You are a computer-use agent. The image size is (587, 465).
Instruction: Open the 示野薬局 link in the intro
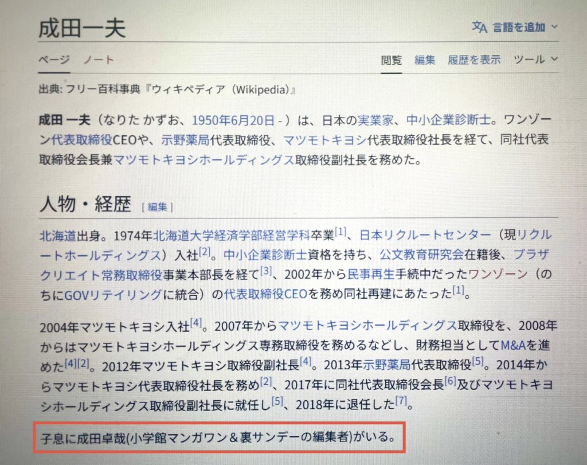pos(185,140)
